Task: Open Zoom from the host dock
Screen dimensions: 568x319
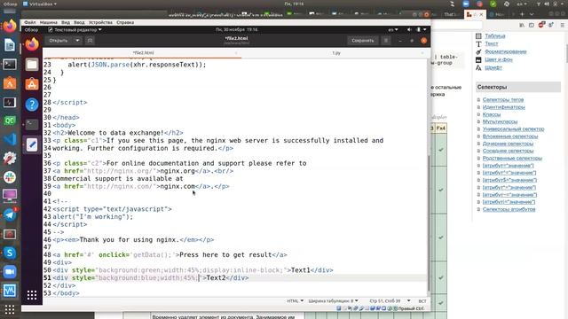Action: pyautogui.click(x=10, y=272)
